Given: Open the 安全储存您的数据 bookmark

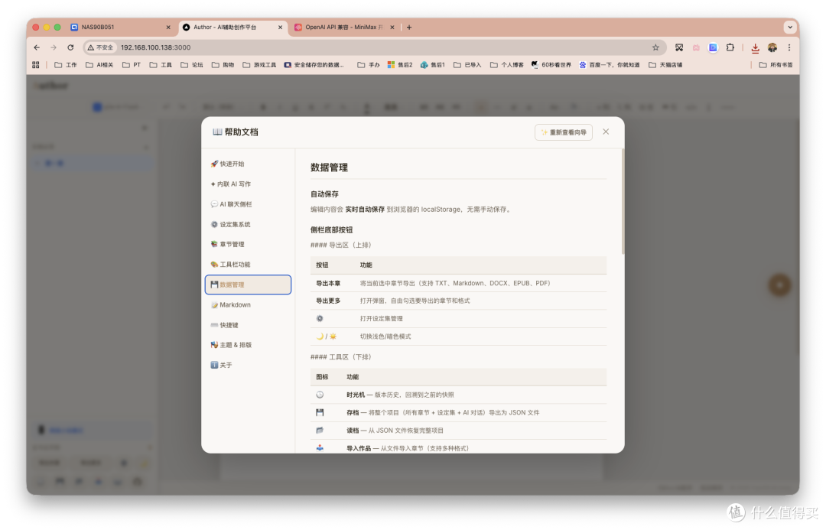Looking at the screenshot, I should click(314, 65).
